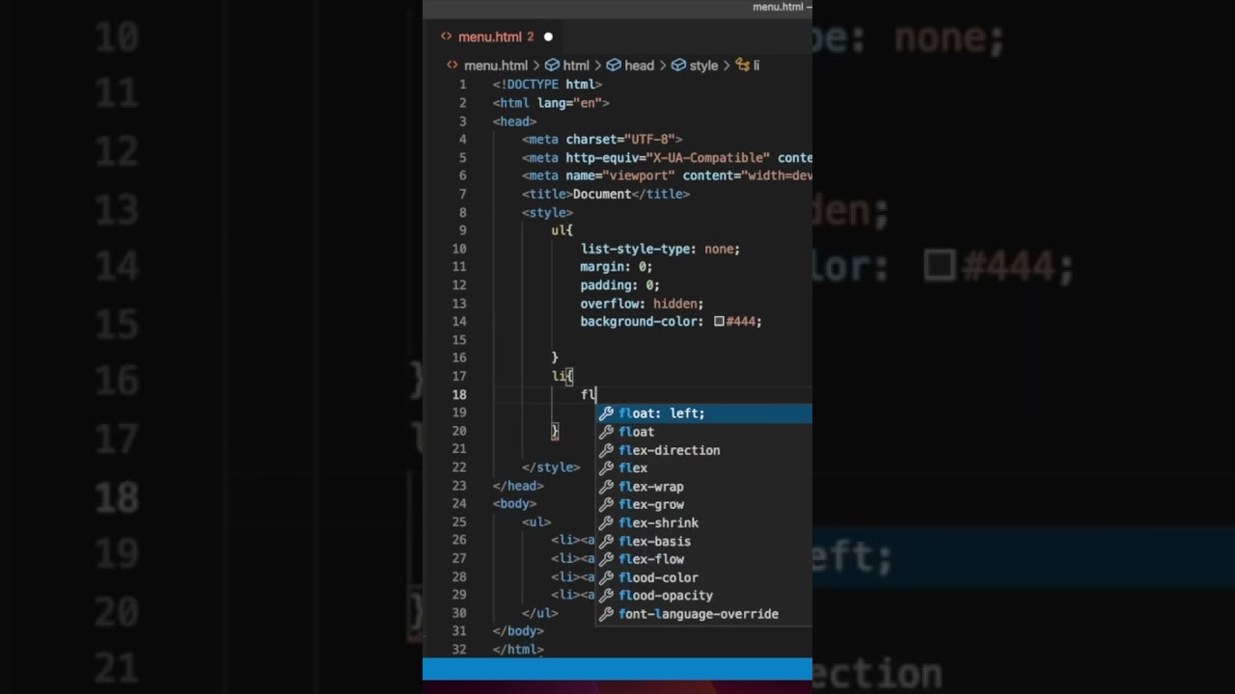Open the #444 color swatch picker
The image size is (1235, 694).
[x=719, y=322]
